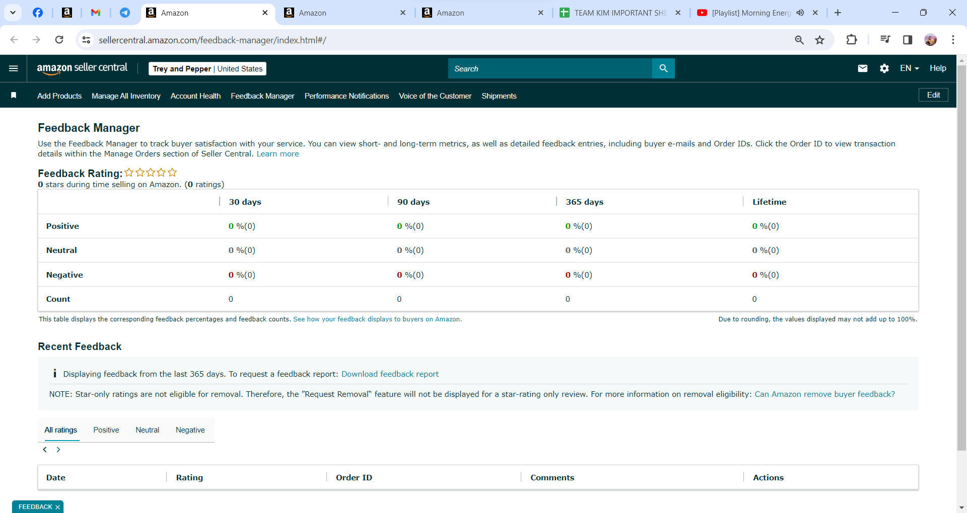This screenshot has width=967, height=513.
Task: Bookmark this page with the star icon
Action: click(820, 40)
